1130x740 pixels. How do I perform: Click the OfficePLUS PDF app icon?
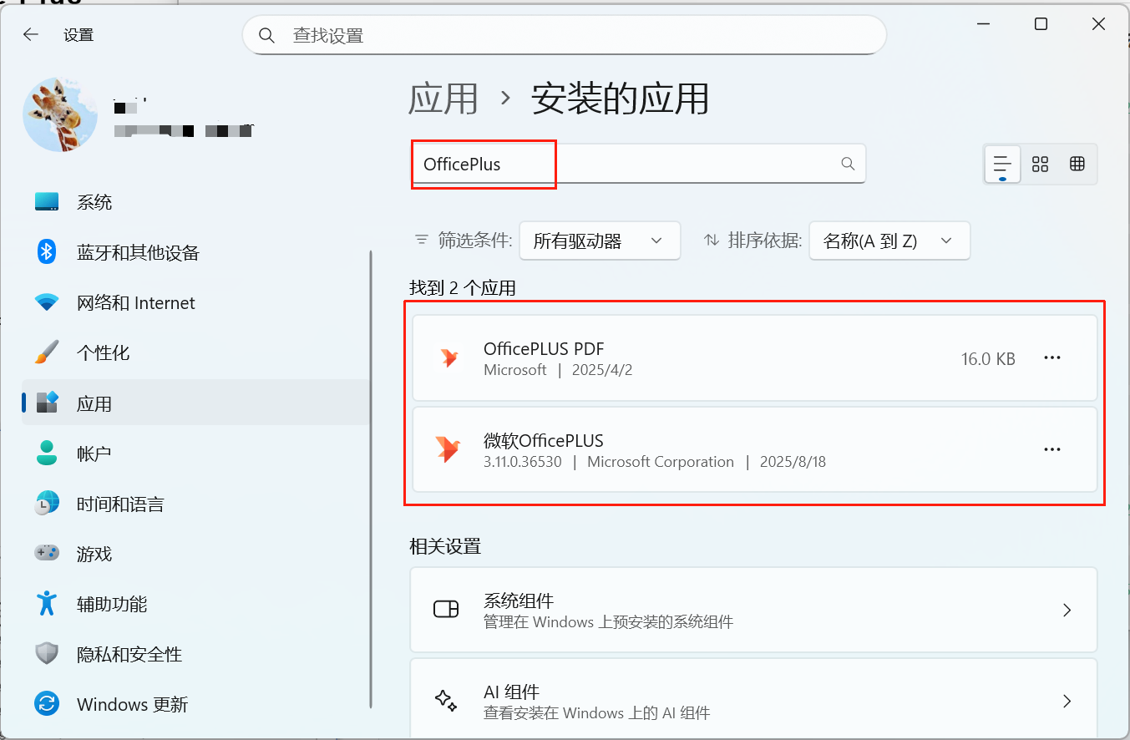point(448,358)
